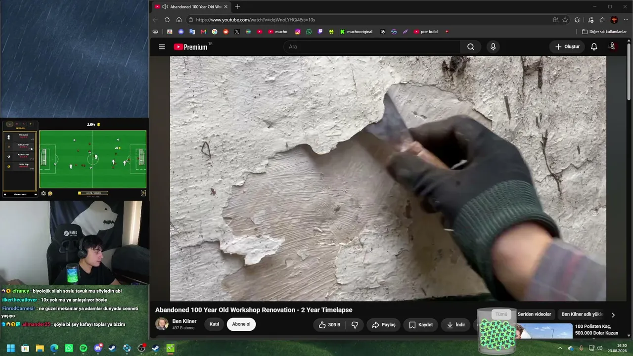Focus the YouTube Ara search field
Viewport: 633px width, 356px height.
[x=372, y=47]
